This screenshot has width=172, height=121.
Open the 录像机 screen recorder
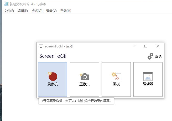coord(53,79)
